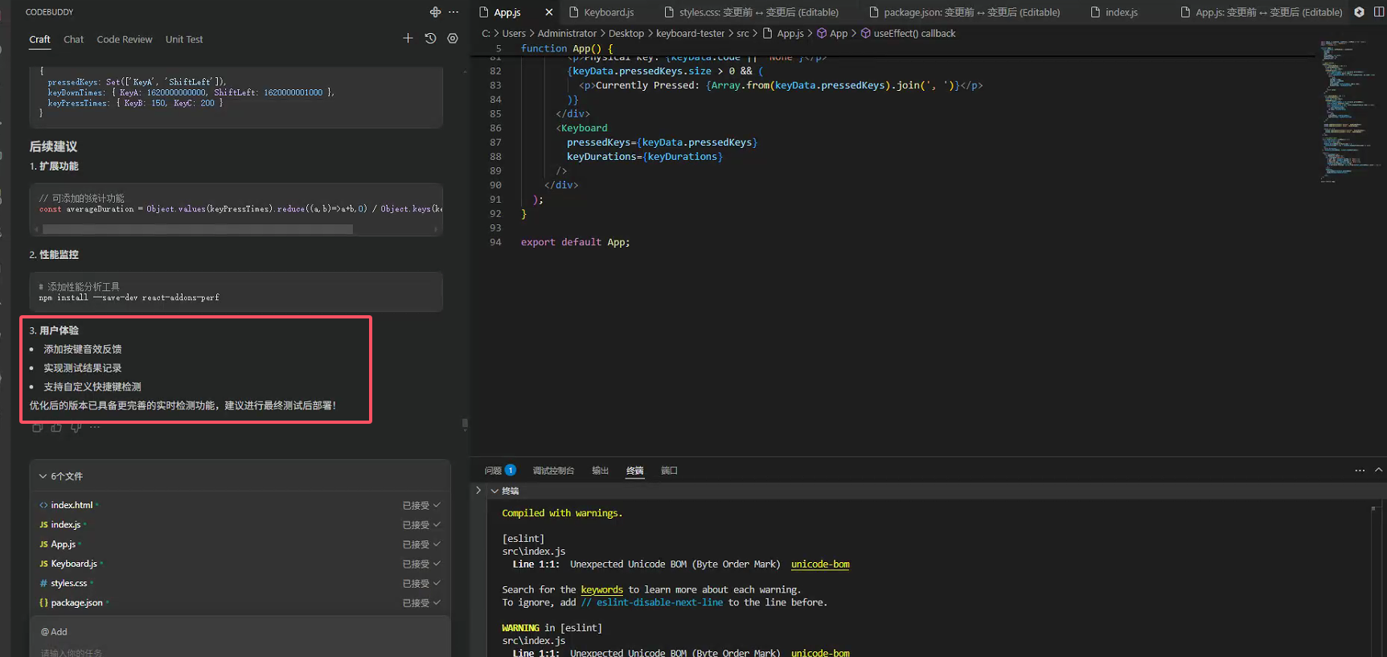Click the split editor icon

[1378, 12]
